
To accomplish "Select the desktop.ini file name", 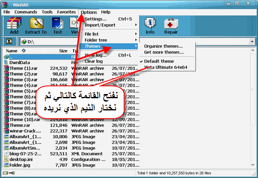I will point(21,160).
